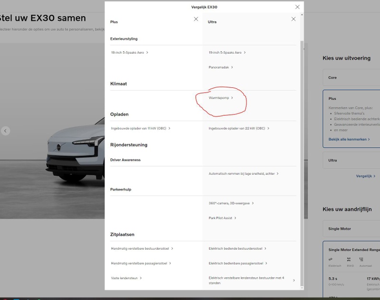Select the Core trim option
380x300 pixels.
[351, 77]
